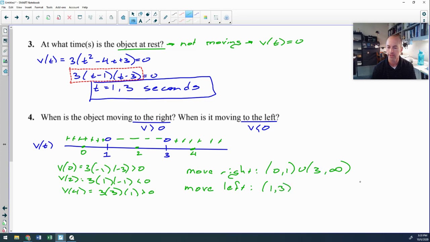Select the Text tool
Image resolution: width=430 pixels, height=242 pixels.
click(140, 21)
